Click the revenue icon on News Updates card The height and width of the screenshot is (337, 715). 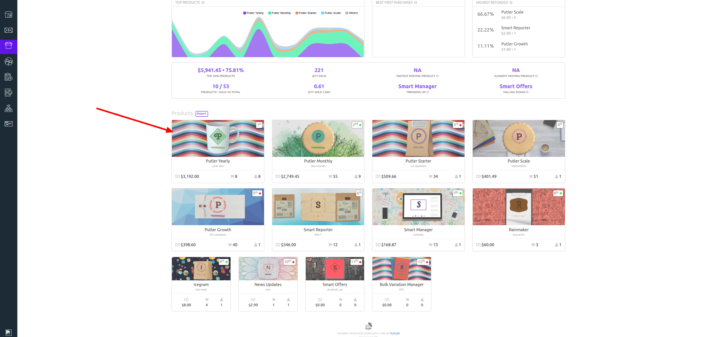(x=253, y=300)
